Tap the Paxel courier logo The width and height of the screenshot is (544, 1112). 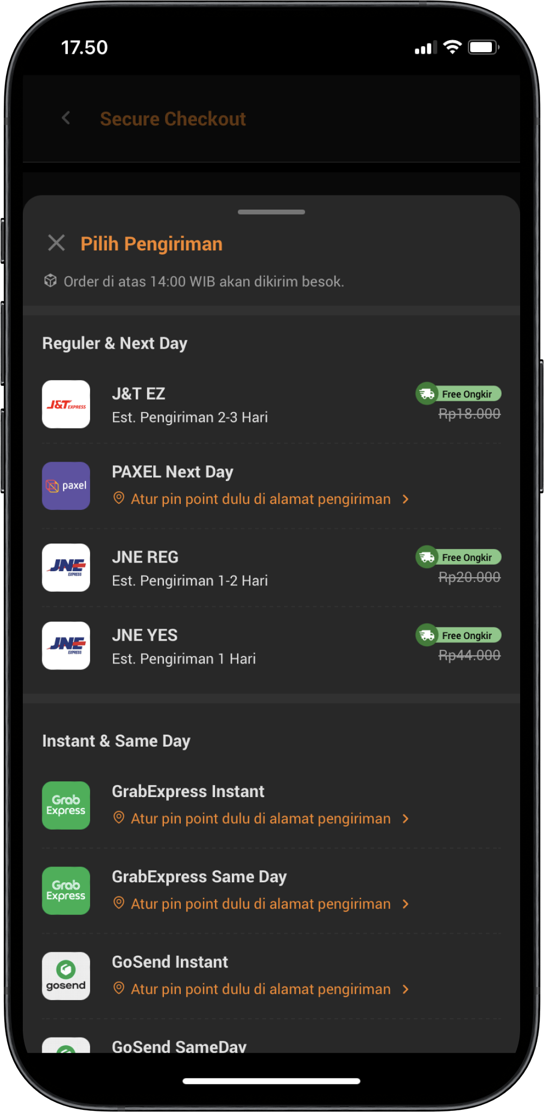click(x=66, y=486)
